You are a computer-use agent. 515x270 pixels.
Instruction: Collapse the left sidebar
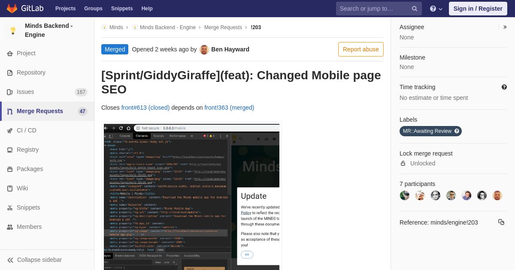(x=47, y=260)
